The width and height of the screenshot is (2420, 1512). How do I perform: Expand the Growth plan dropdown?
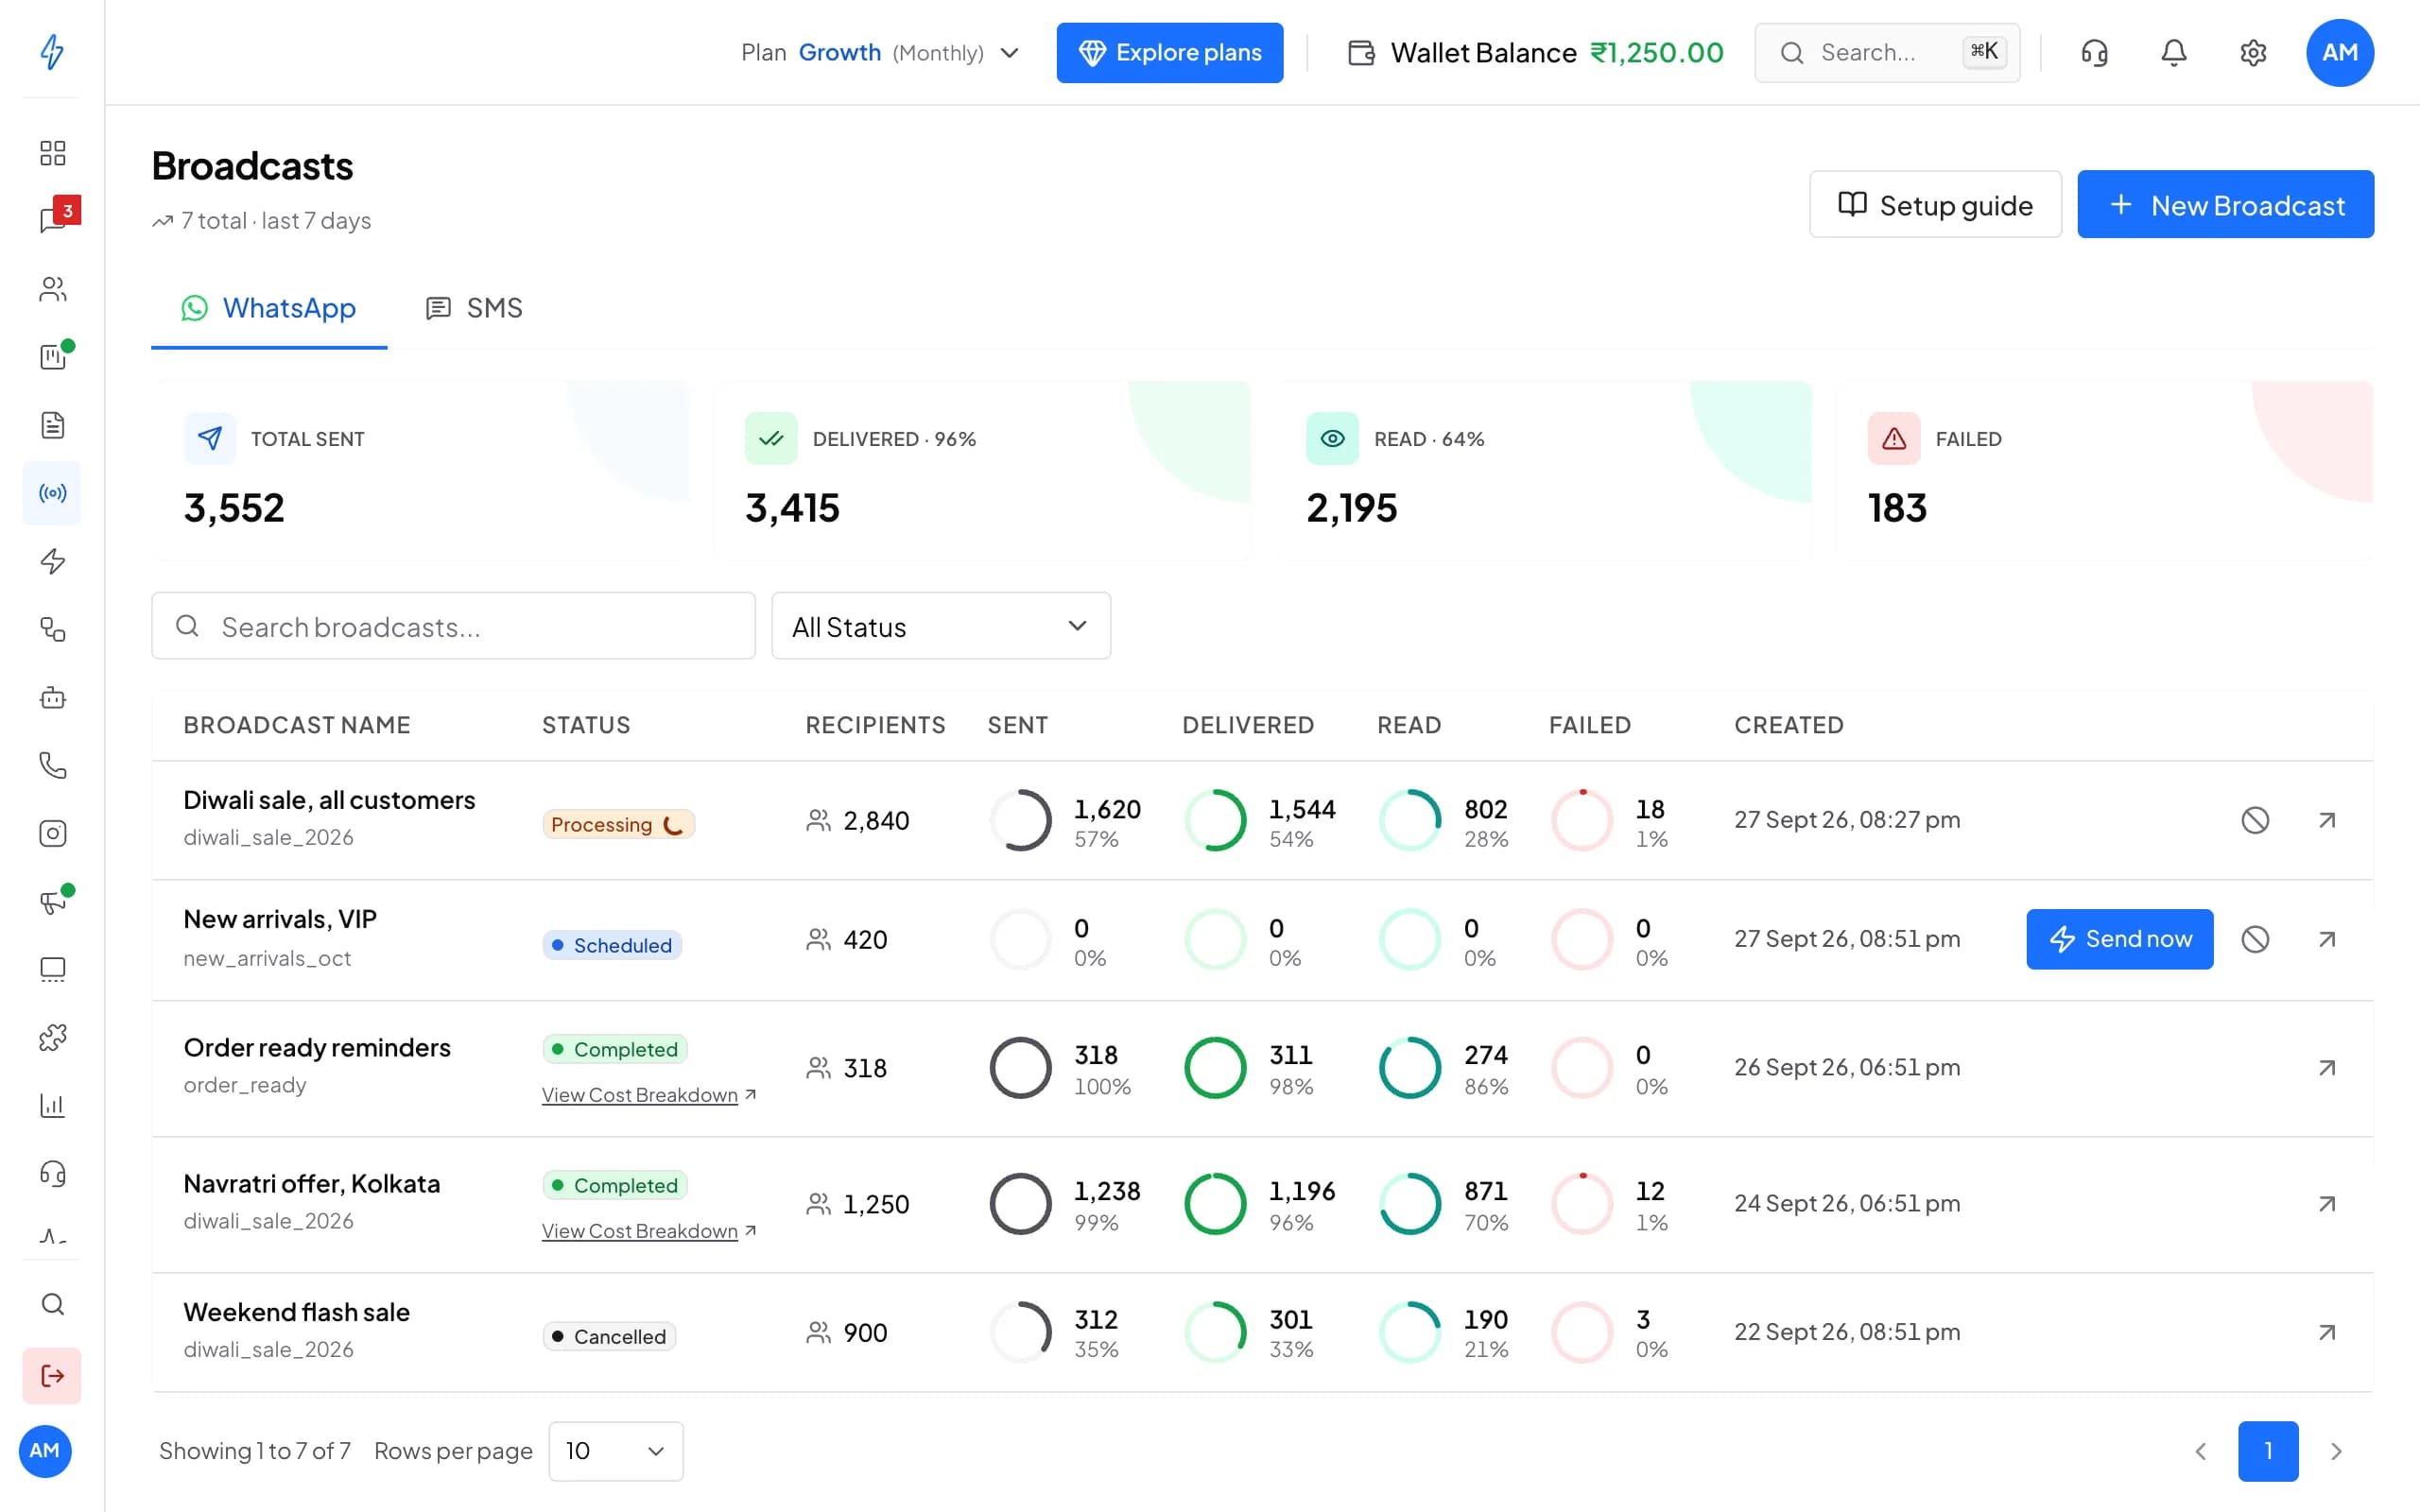tap(880, 53)
